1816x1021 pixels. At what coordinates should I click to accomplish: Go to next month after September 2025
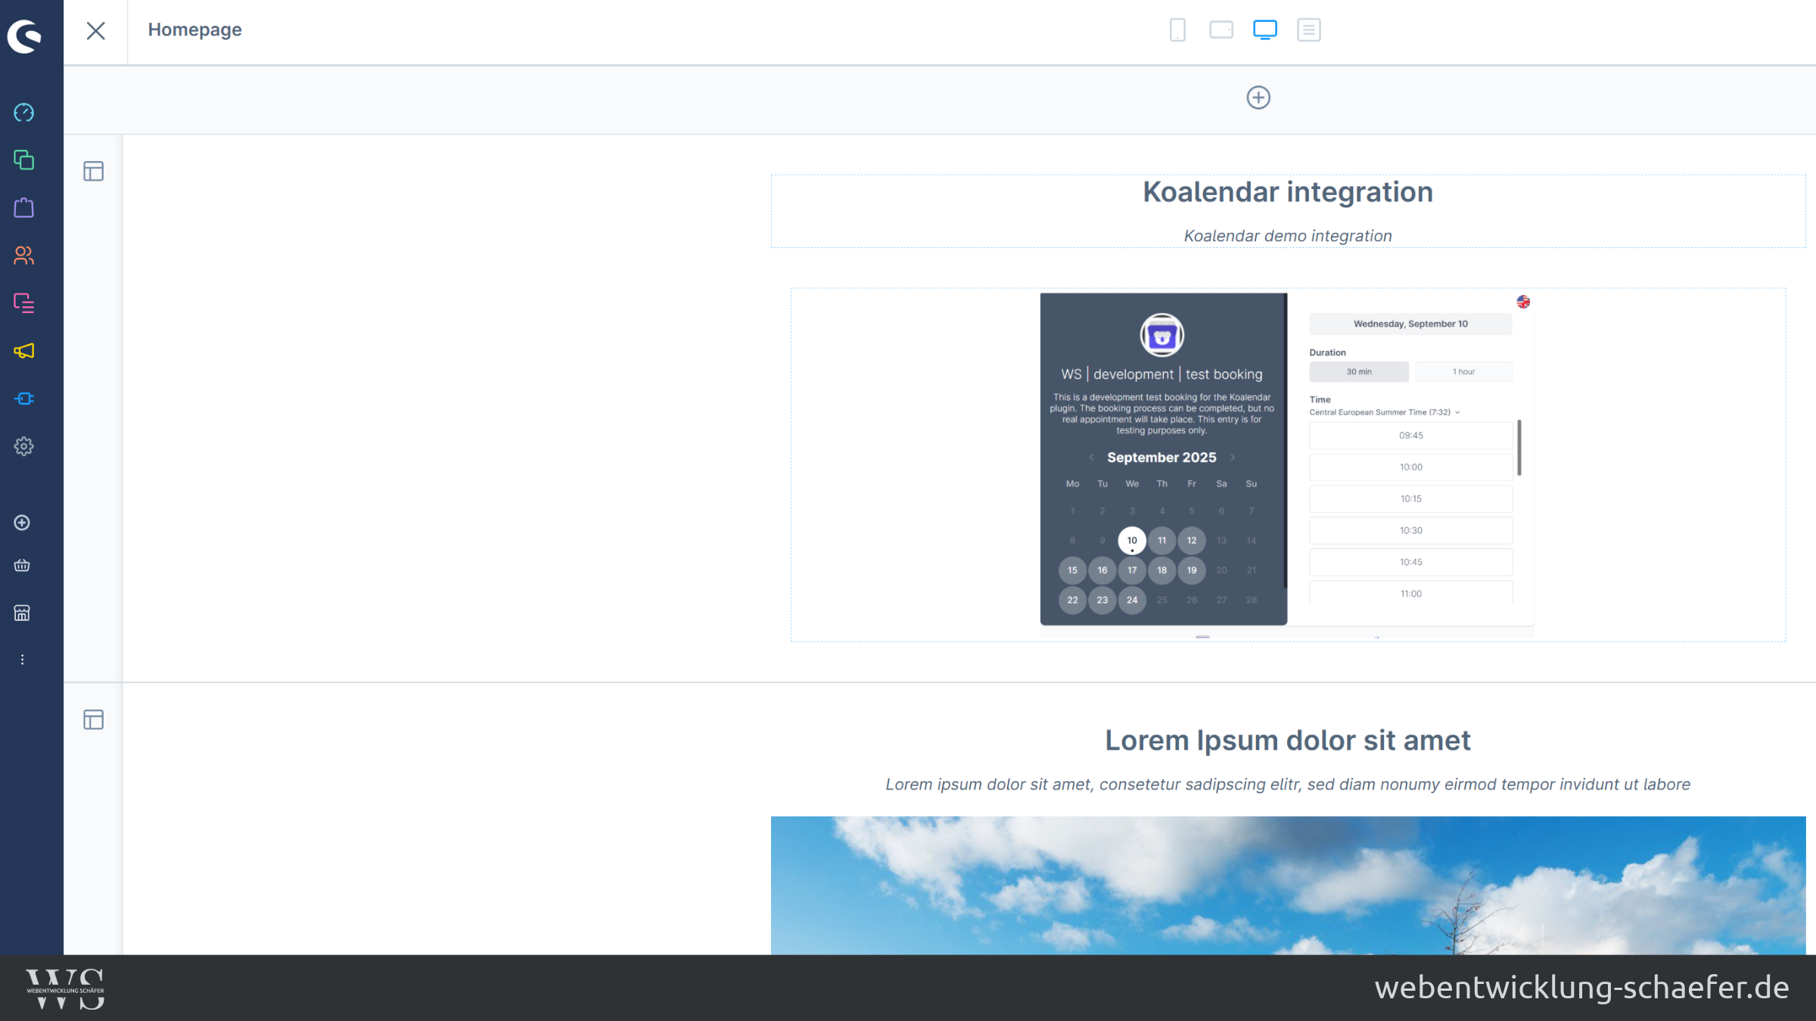[x=1233, y=458]
